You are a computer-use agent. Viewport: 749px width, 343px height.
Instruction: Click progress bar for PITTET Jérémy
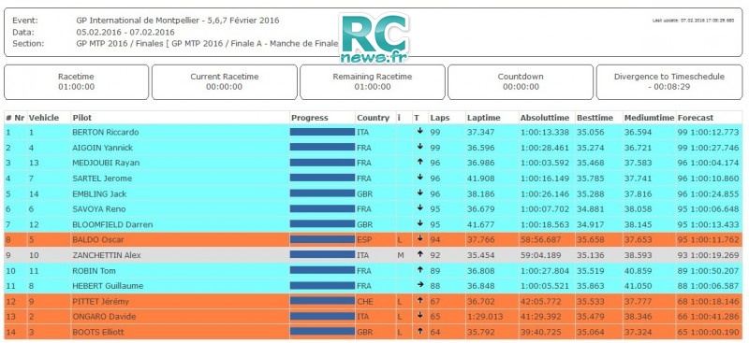(322, 301)
